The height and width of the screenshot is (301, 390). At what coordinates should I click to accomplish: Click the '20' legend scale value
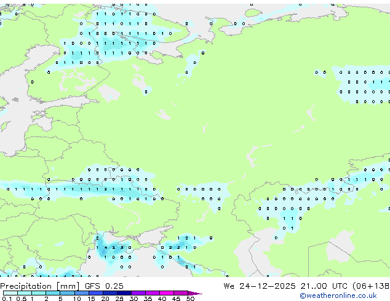(x=105, y=299)
